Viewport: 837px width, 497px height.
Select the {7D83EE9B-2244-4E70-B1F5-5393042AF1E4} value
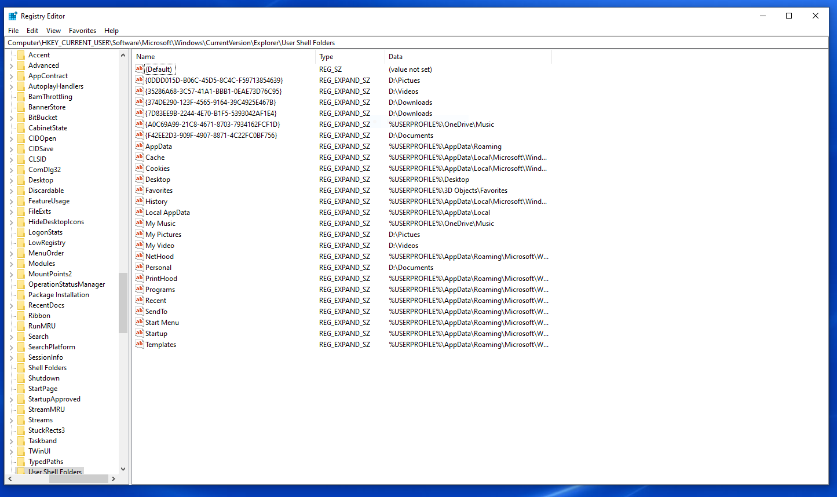point(211,114)
